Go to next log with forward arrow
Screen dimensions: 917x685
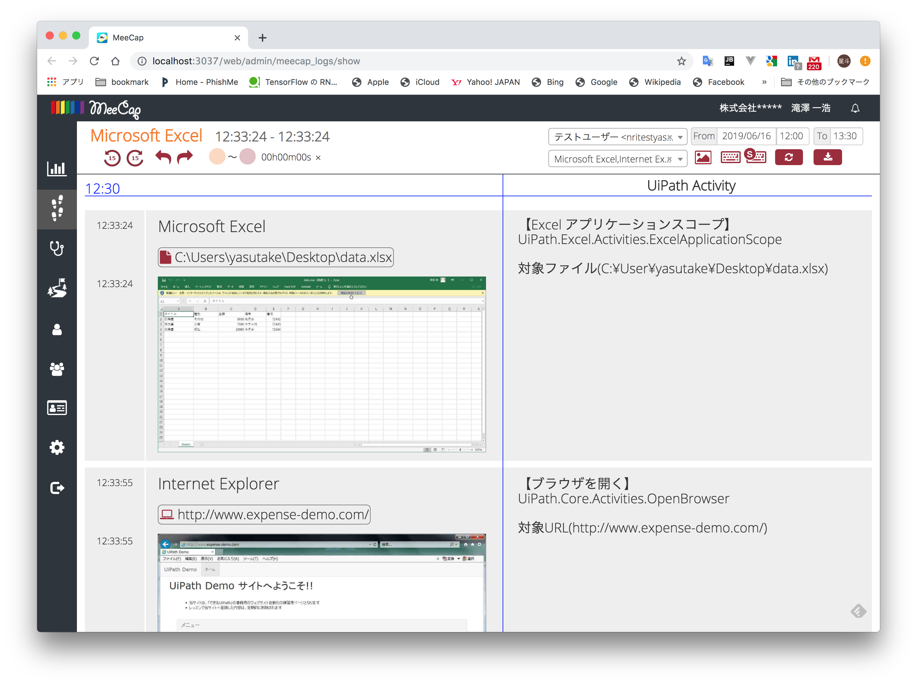coord(185,157)
